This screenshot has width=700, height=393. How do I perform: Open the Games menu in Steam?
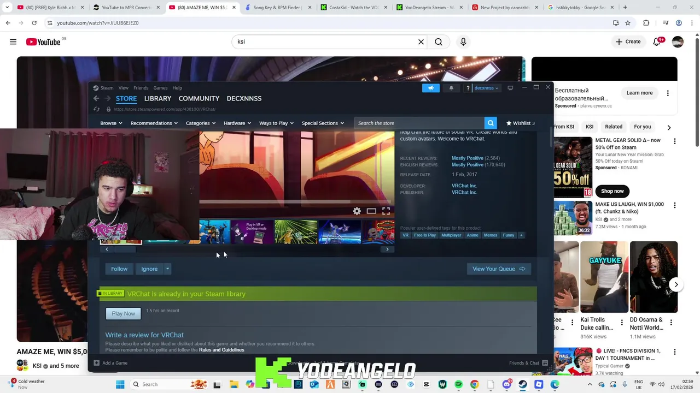tap(160, 88)
